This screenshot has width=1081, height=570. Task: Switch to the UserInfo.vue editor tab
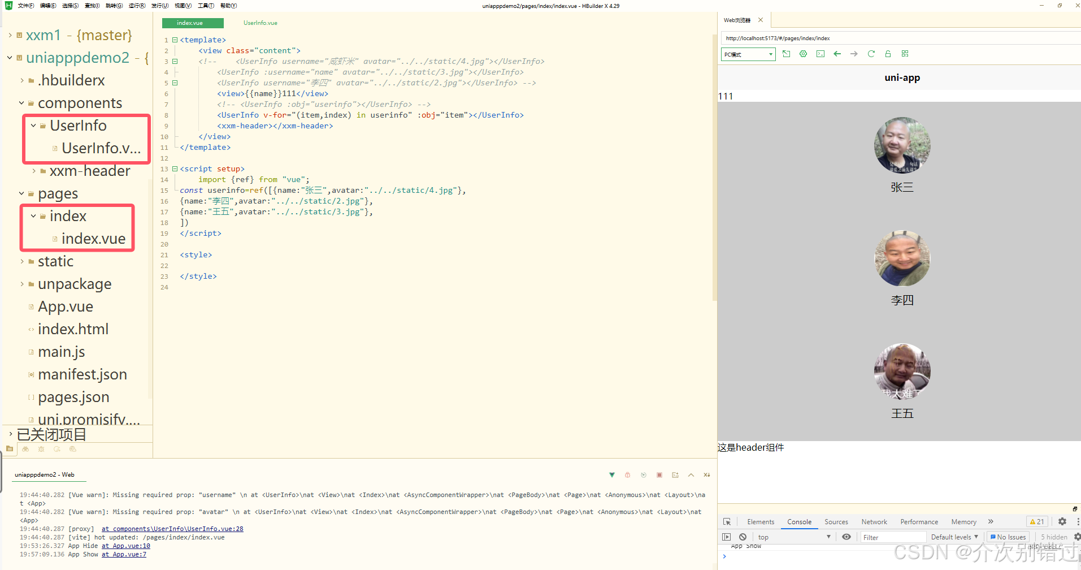(261, 23)
